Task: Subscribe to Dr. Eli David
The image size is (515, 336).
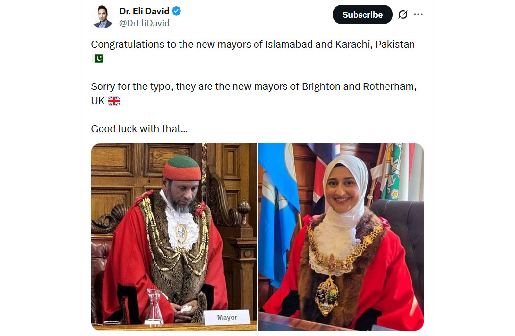Action: (x=362, y=14)
